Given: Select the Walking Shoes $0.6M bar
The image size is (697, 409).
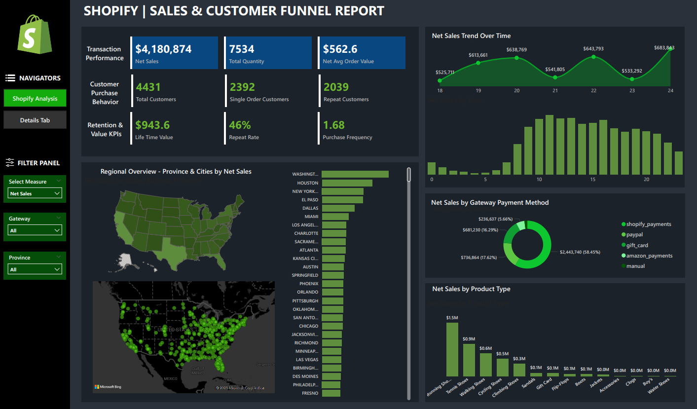Looking at the screenshot, I should click(x=486, y=365).
